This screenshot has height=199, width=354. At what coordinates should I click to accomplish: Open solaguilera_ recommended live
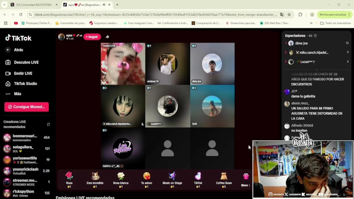(x=27, y=149)
